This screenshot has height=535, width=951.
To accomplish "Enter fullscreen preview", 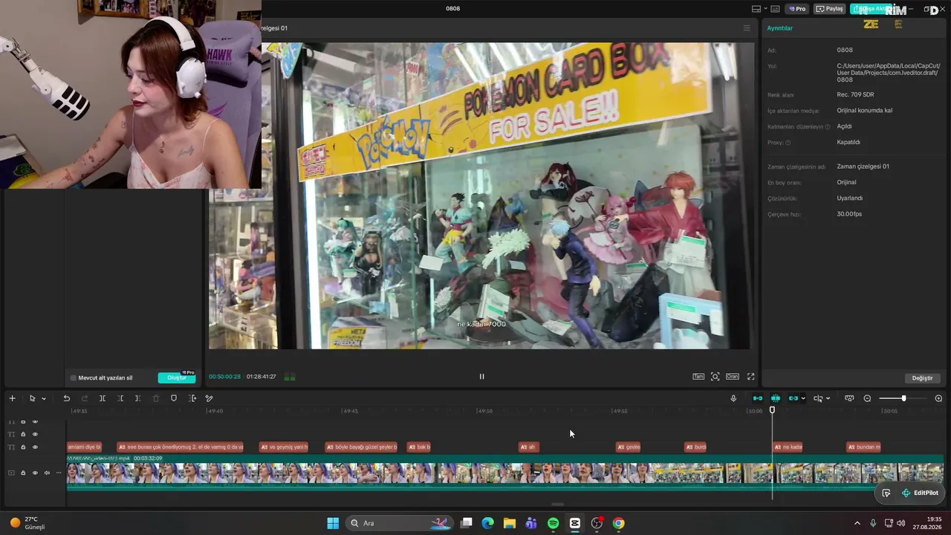I will (750, 377).
